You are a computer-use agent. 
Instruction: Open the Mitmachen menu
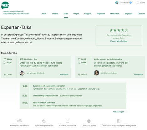coord(115,14)
